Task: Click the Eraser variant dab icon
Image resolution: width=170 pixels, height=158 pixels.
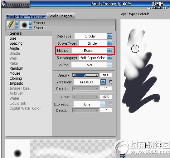Action: (x=24, y=25)
